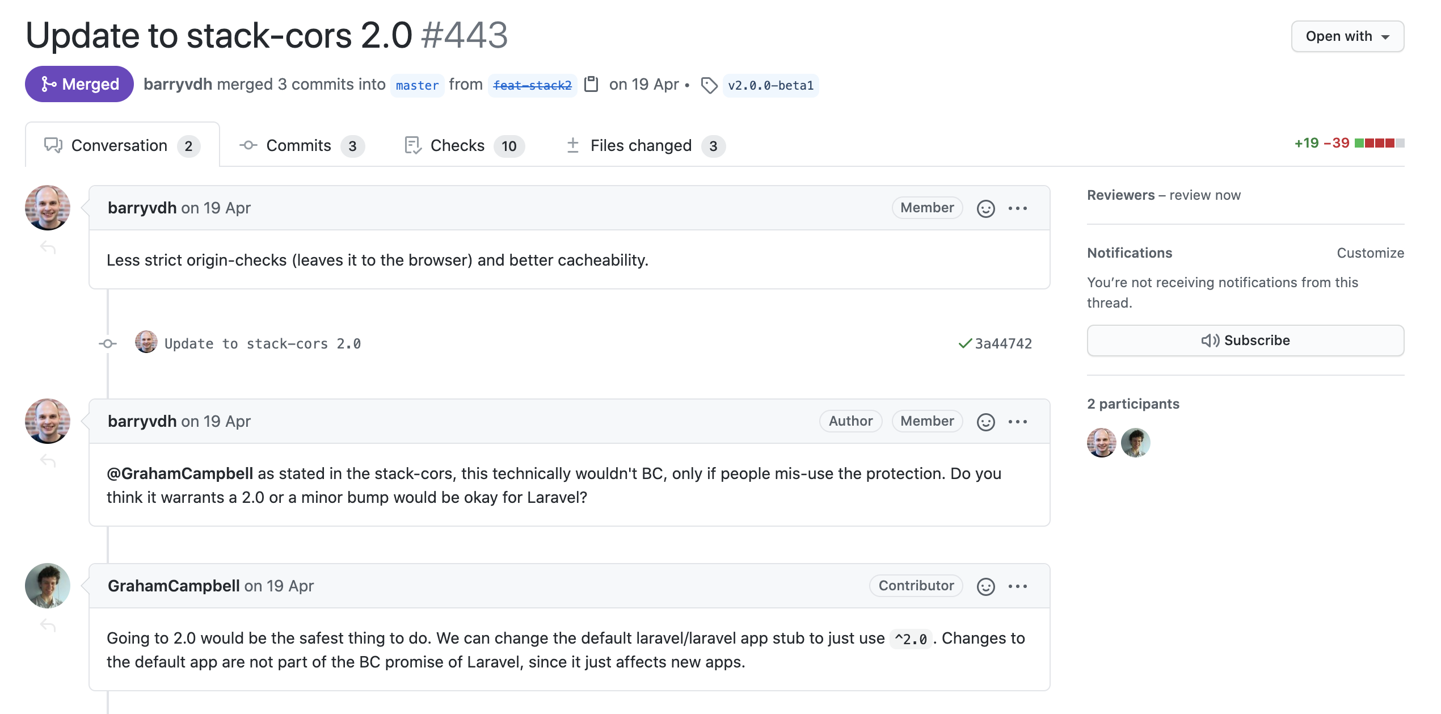Click the merge icon in the Merged badge

pos(48,84)
